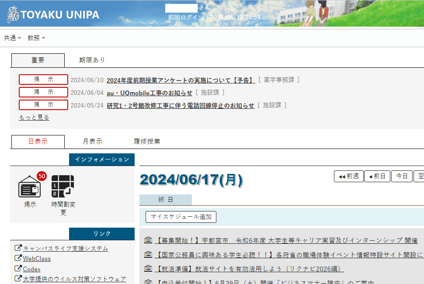The height and width of the screenshot is (284, 424).
Task: Click the TOYAKU UNIPA logo
Action: point(53,14)
